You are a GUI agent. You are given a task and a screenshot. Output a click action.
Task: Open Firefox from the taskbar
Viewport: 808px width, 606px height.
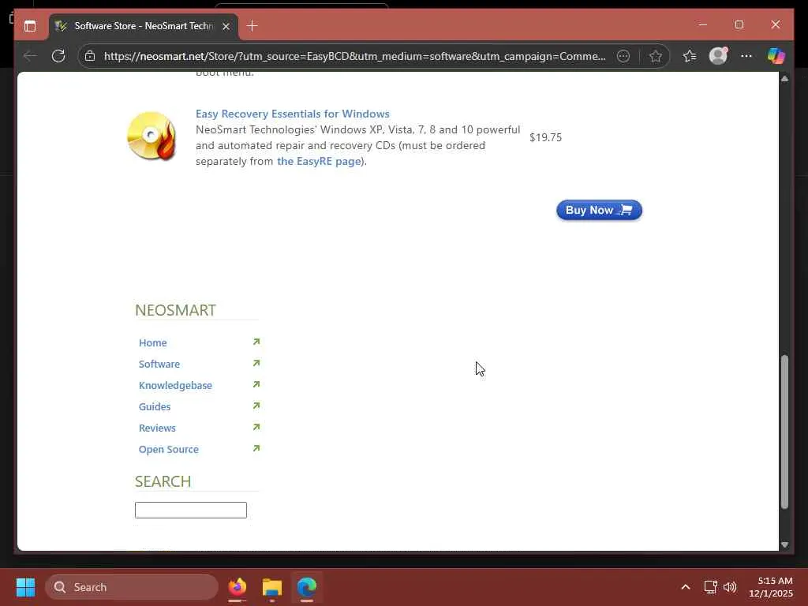238,587
